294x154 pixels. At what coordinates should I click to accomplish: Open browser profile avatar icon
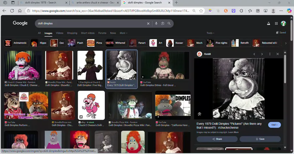click(273, 11)
